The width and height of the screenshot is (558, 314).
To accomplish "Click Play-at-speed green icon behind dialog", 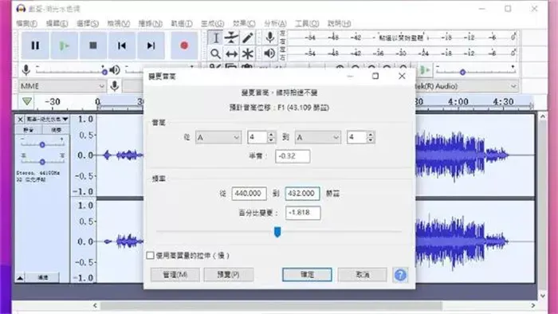I will click(424, 70).
